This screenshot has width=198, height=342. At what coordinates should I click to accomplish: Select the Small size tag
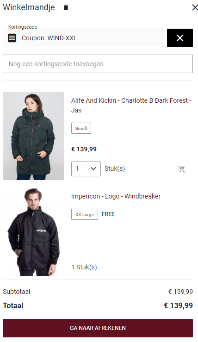81,128
